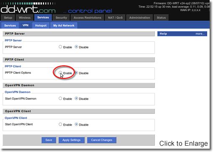Select Disable for PPTP Client Options
This screenshot has height=152, width=213.
[76, 72]
